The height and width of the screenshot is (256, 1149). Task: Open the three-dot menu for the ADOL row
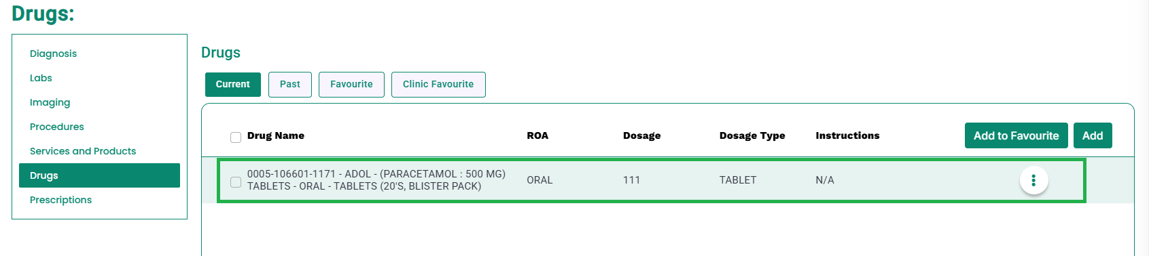click(x=1033, y=180)
